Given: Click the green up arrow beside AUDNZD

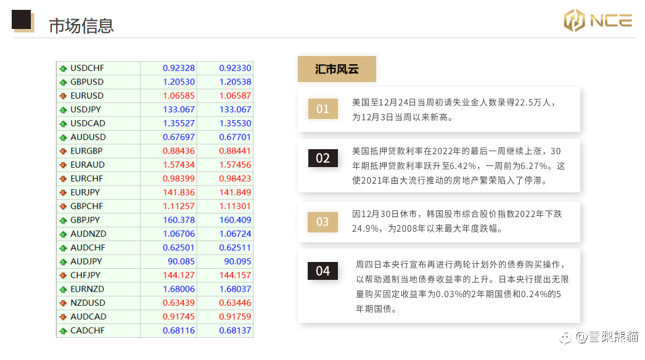Looking at the screenshot, I should point(63,234).
